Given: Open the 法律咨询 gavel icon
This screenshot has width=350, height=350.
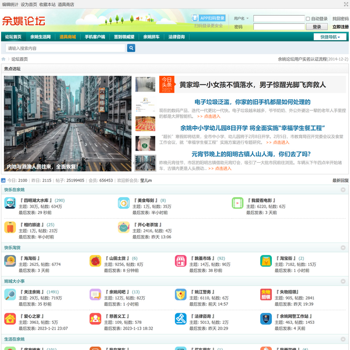Looking at the screenshot, I should 180,319.
